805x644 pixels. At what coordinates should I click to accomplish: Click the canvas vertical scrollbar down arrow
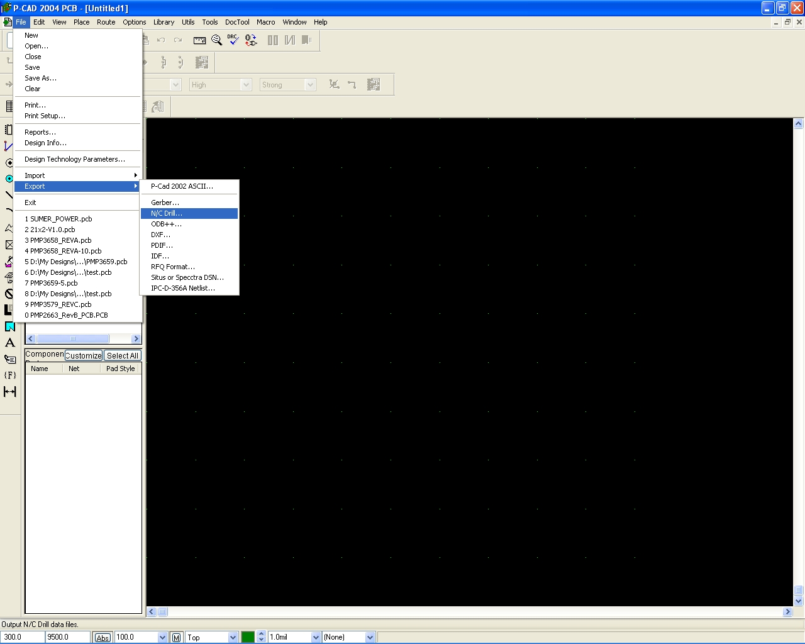pos(799,601)
